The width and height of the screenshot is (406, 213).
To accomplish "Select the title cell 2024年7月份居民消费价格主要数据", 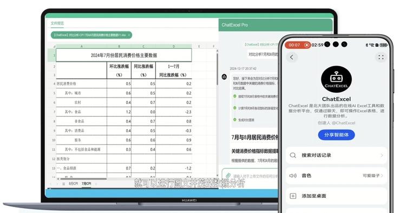I will pos(124,55).
